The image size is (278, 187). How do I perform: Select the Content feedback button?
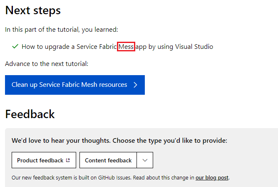tap(108, 160)
